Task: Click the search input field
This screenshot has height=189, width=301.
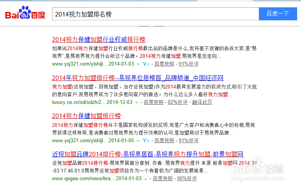Action: 155,14
